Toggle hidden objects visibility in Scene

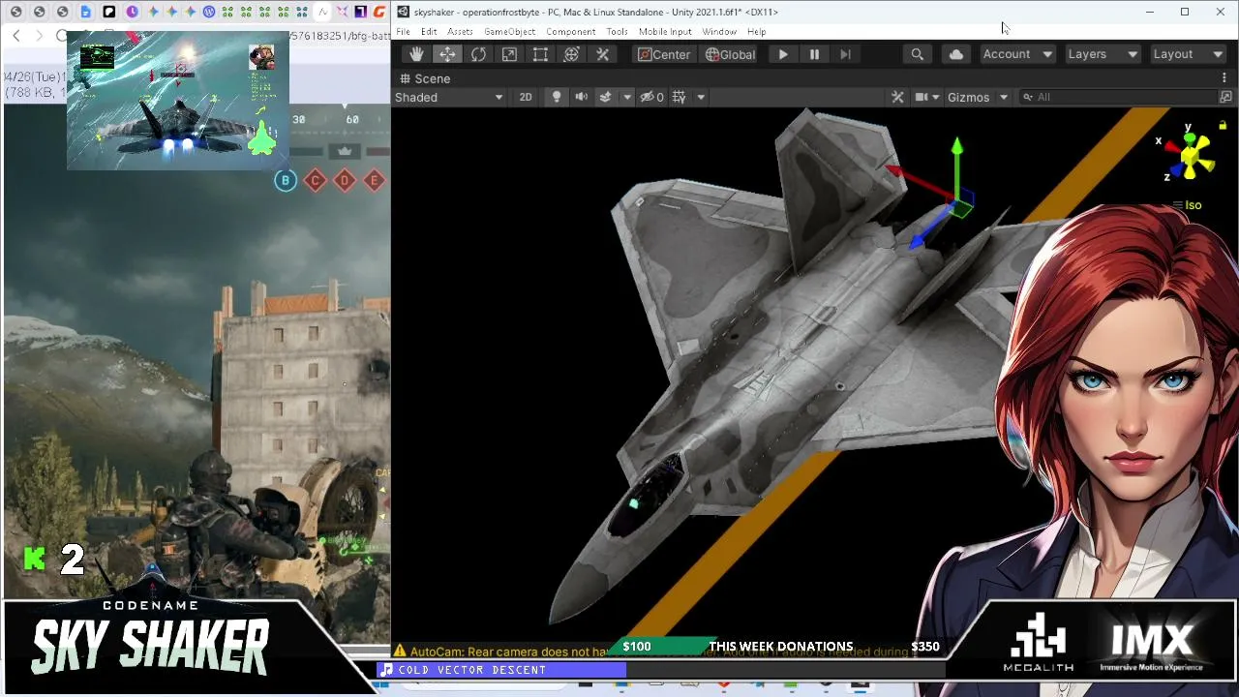coord(651,97)
